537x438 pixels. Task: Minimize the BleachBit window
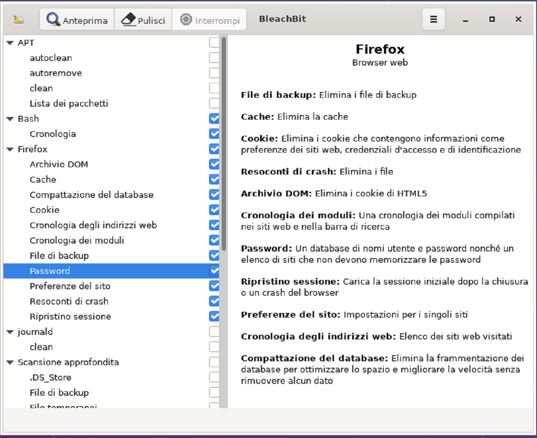click(465, 20)
